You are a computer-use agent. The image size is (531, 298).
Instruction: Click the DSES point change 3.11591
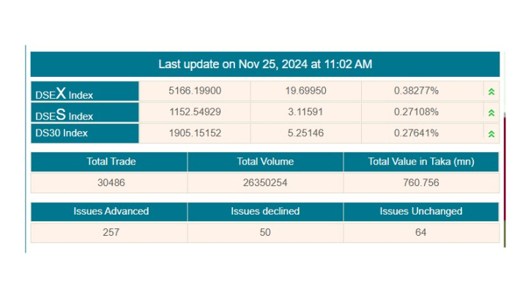coord(305,112)
